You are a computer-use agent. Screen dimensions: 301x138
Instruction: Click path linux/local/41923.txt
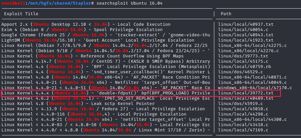(x=246, y=40)
